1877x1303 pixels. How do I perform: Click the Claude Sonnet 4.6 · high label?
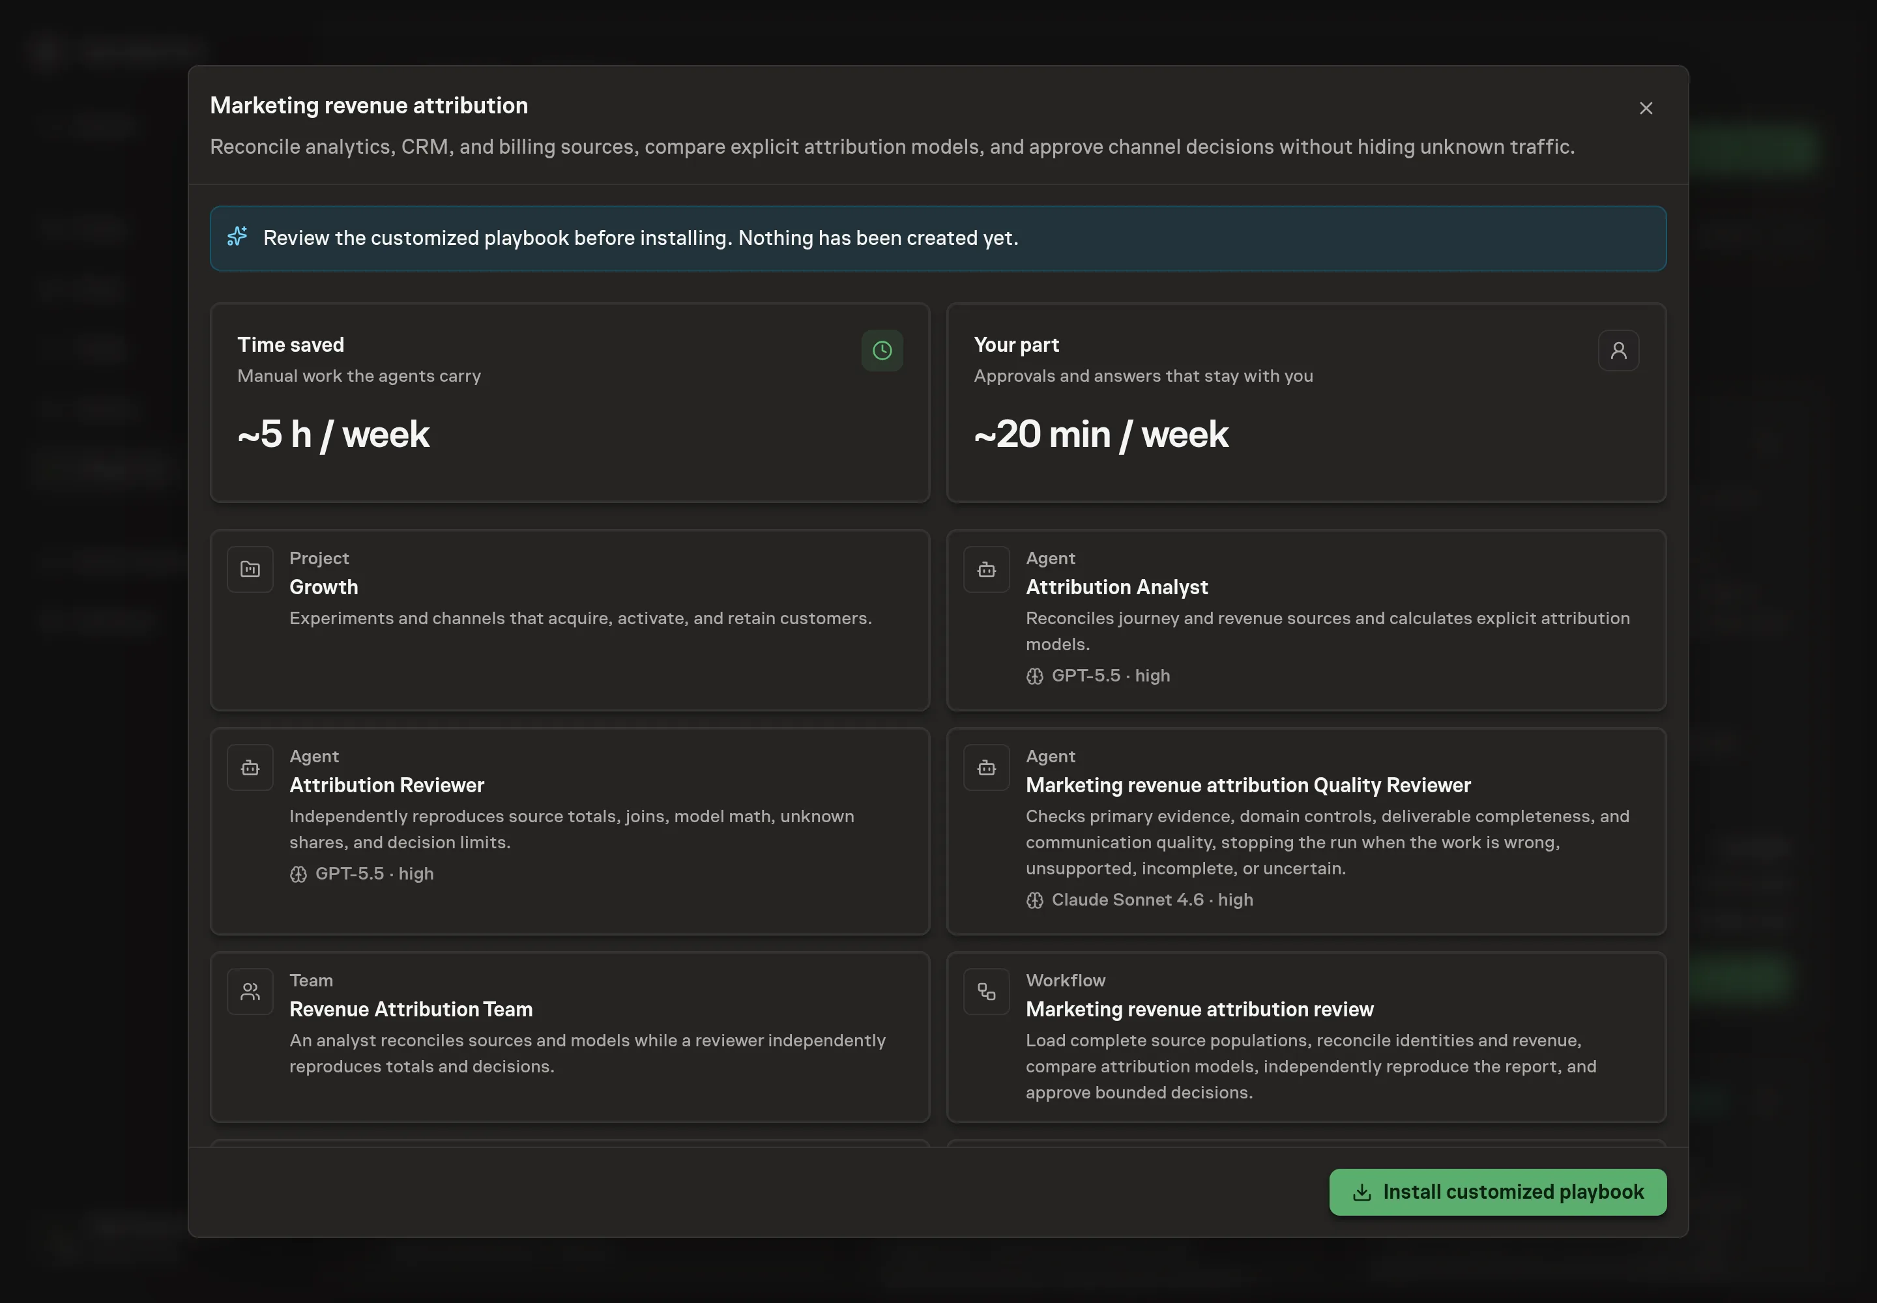click(x=1152, y=900)
